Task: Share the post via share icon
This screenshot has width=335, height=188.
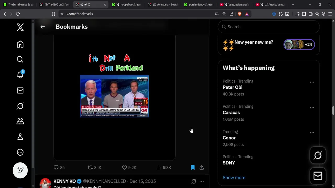Action: (x=202, y=168)
